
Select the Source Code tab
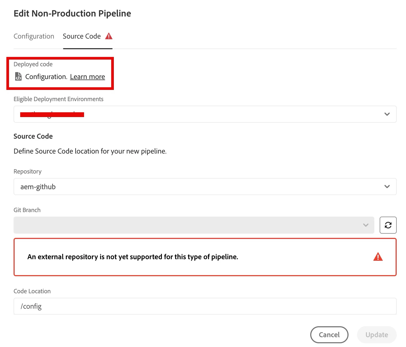click(x=82, y=36)
